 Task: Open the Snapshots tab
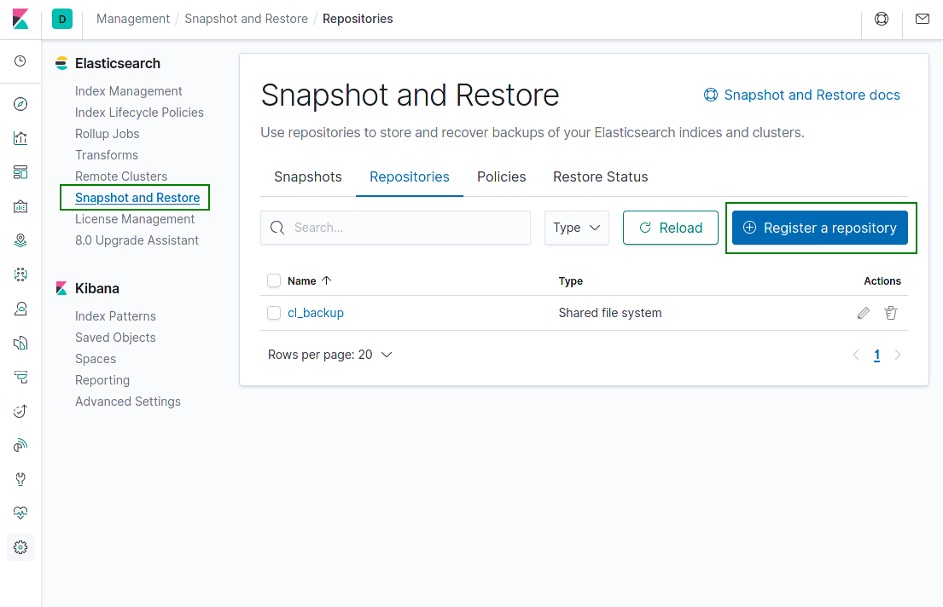(x=307, y=176)
